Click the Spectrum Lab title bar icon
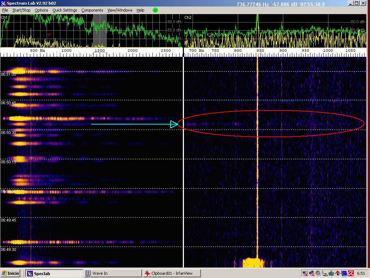This screenshot has height=278, width=370. click(x=3, y=3)
